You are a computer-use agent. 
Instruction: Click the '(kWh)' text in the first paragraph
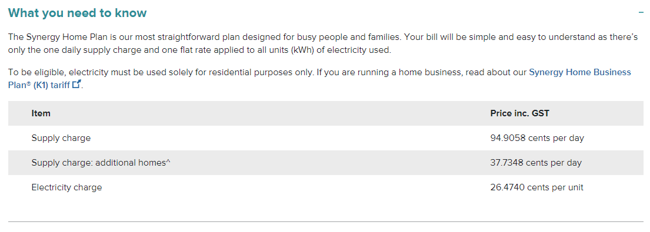coord(304,51)
